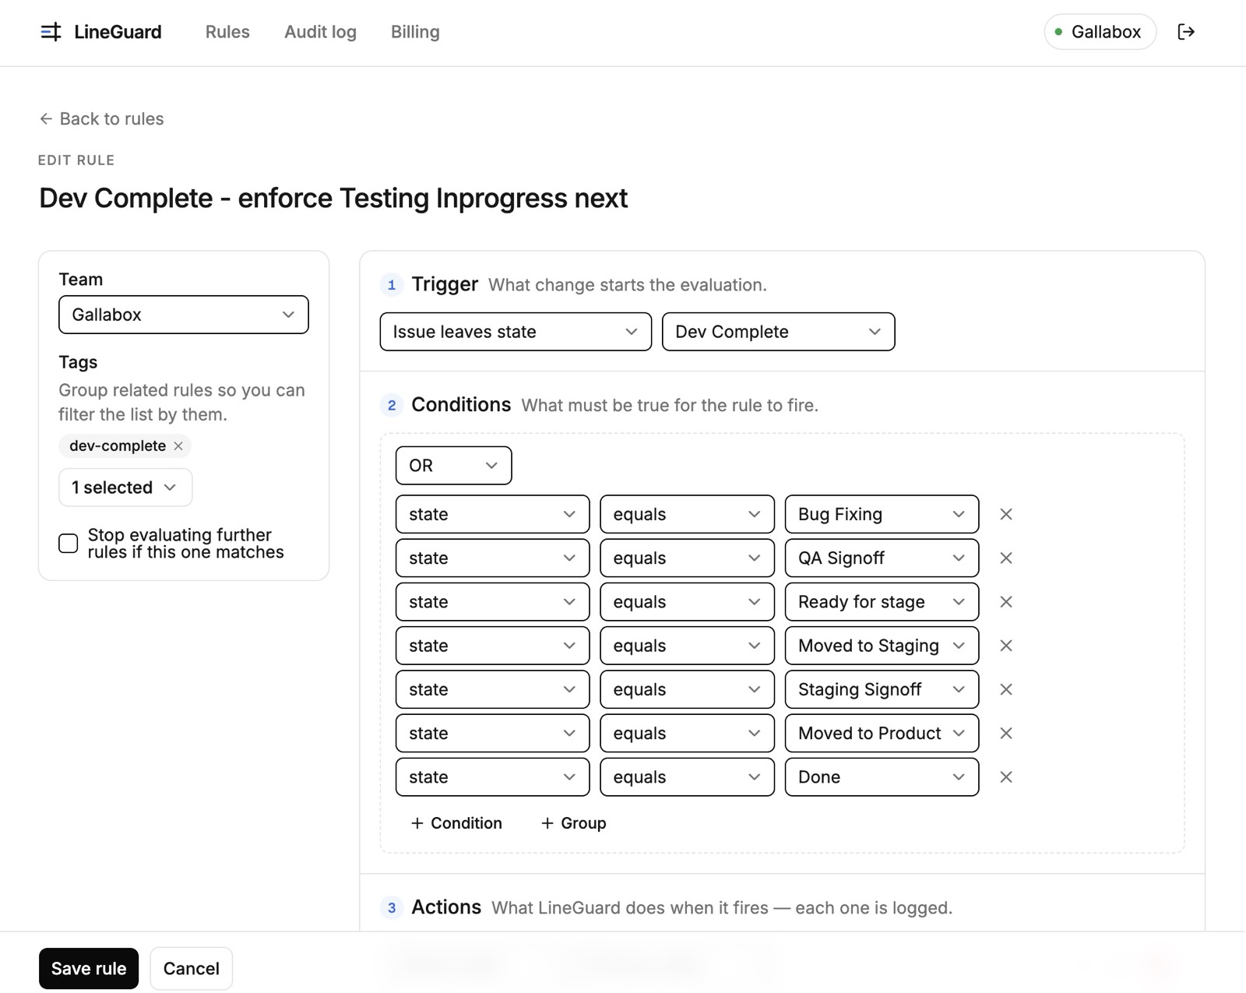Delete the Staging Signoff condition row
Image resolution: width=1246 pixels, height=993 pixels.
[x=1006, y=689]
